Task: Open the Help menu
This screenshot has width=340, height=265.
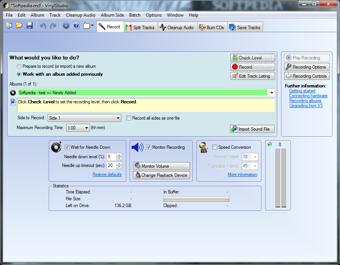Action: tap(193, 15)
